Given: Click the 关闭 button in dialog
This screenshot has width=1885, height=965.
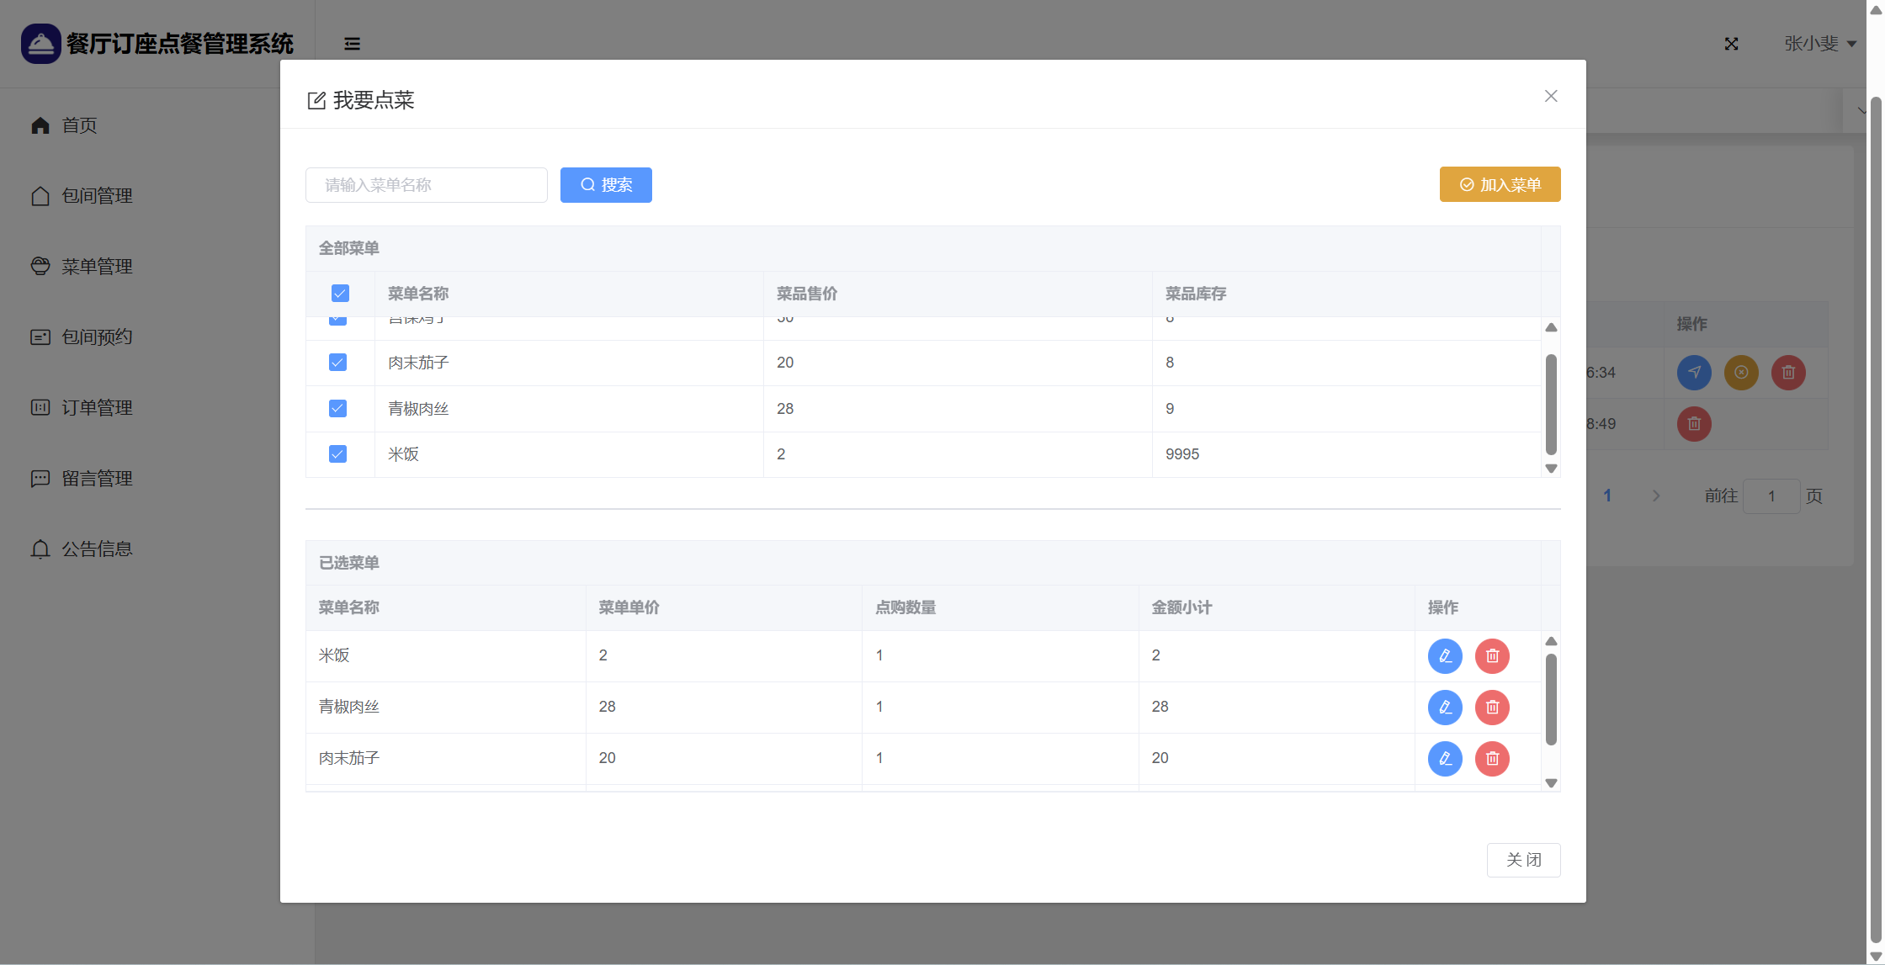Looking at the screenshot, I should coord(1523,860).
